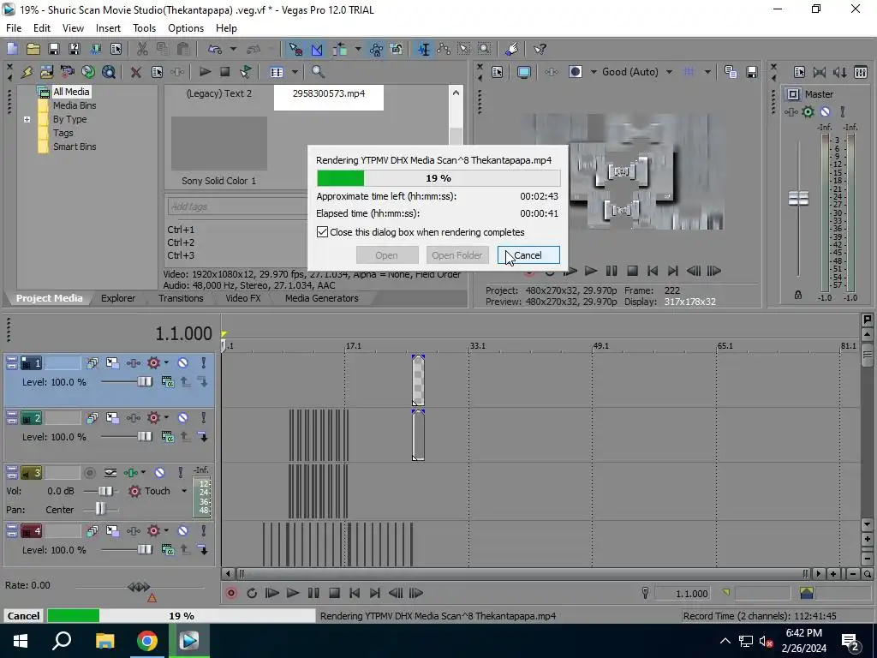Toggle Mute on Master bus

825,111
